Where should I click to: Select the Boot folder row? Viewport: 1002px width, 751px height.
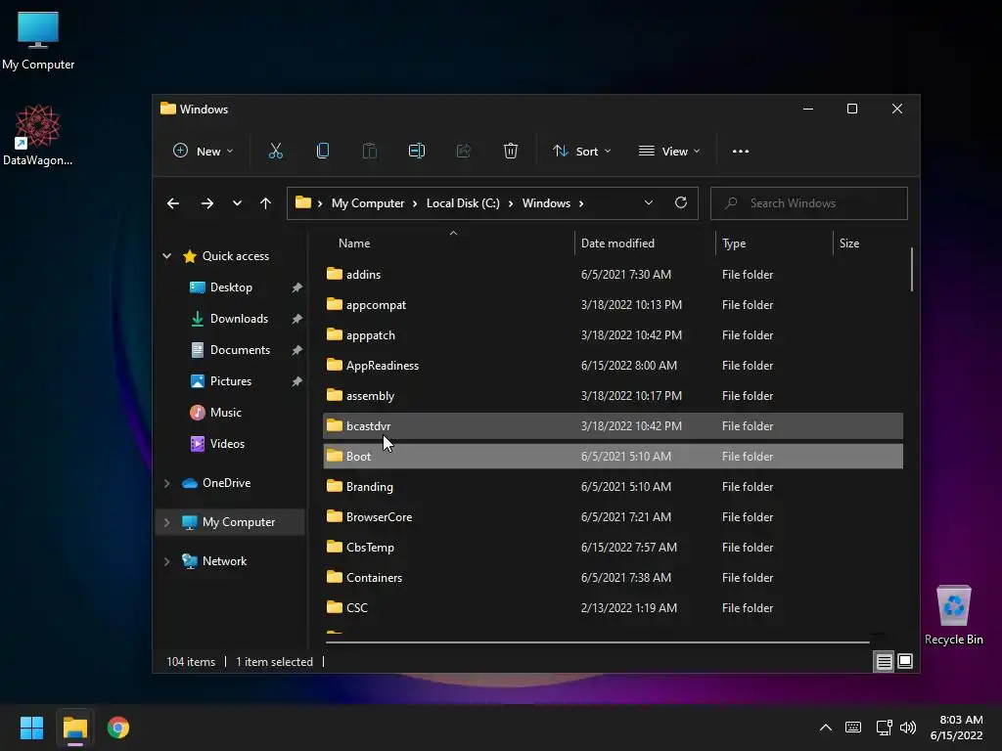click(613, 457)
